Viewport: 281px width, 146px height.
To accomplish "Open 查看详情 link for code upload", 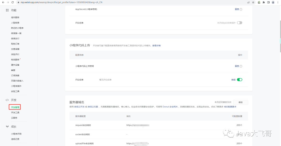I will 156,46.
